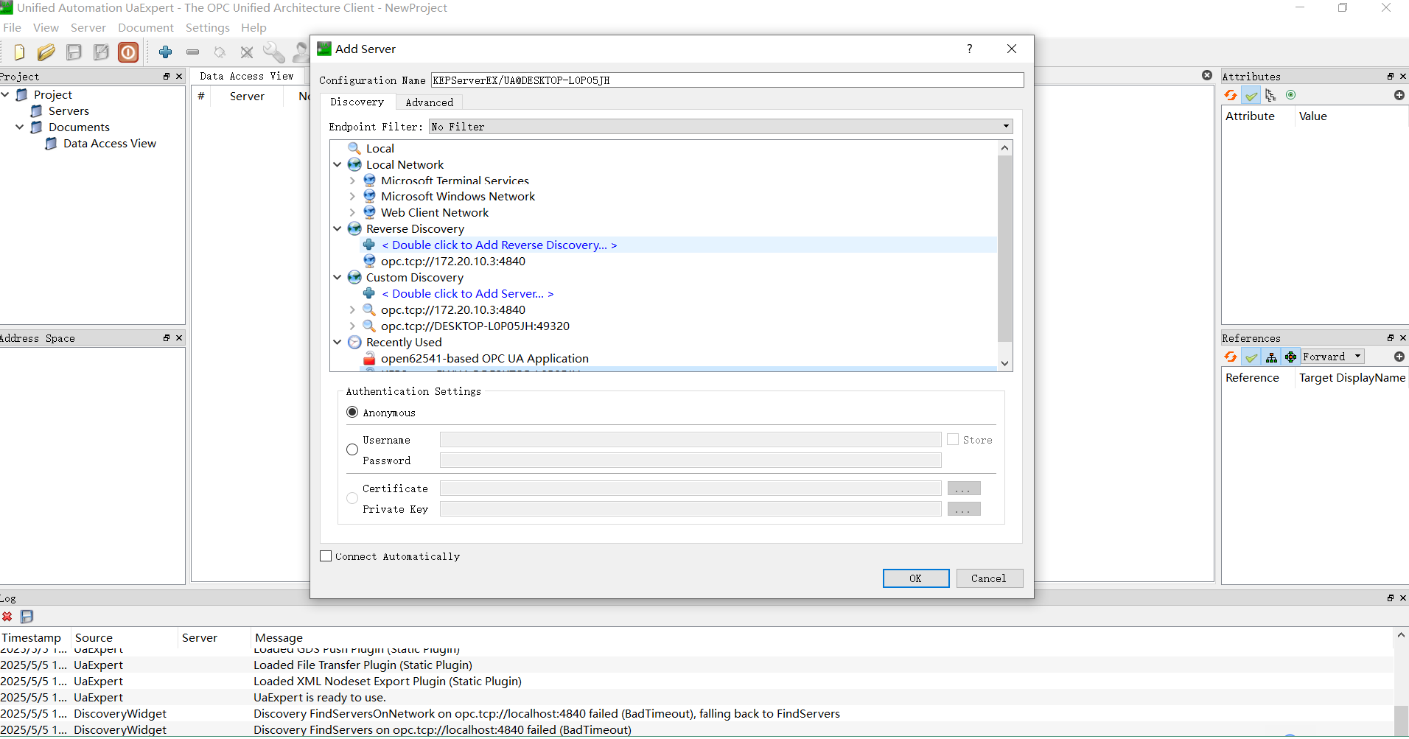Image resolution: width=1409 pixels, height=739 pixels.
Task: Switch to the Advanced tab
Action: click(430, 102)
